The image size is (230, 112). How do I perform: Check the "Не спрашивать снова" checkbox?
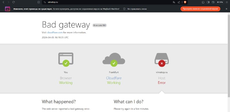[x=124, y=9]
